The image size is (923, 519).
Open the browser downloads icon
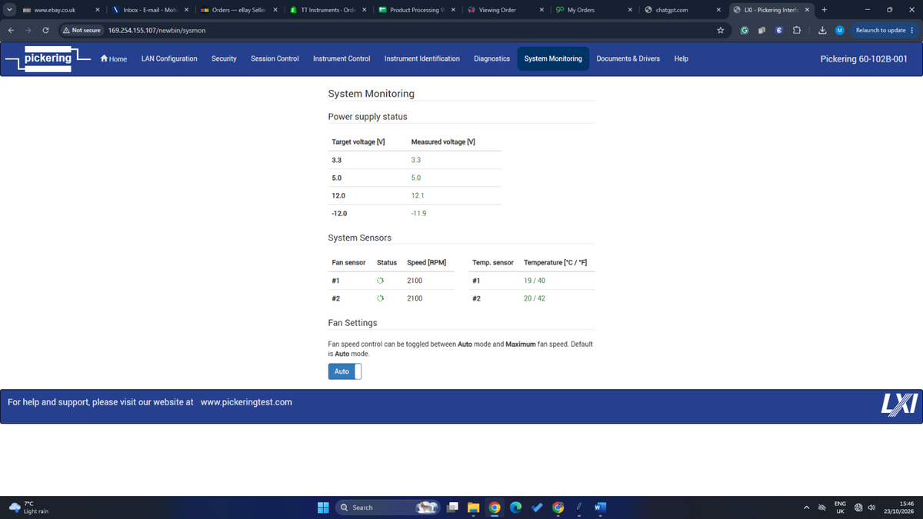821,30
